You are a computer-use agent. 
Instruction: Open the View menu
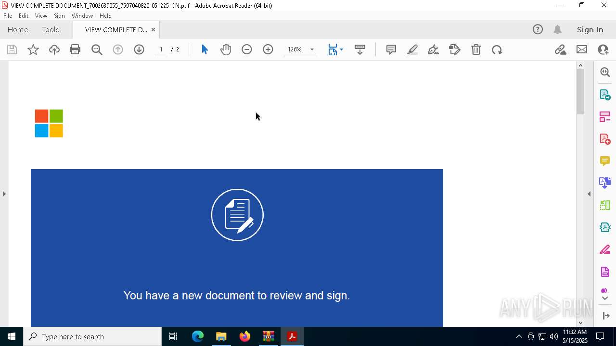41,16
